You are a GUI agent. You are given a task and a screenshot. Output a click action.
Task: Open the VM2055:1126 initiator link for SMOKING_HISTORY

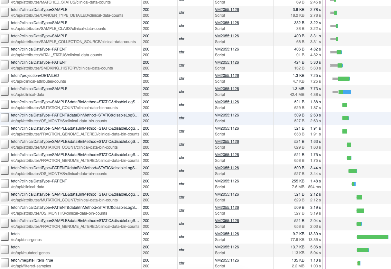[227, 62]
